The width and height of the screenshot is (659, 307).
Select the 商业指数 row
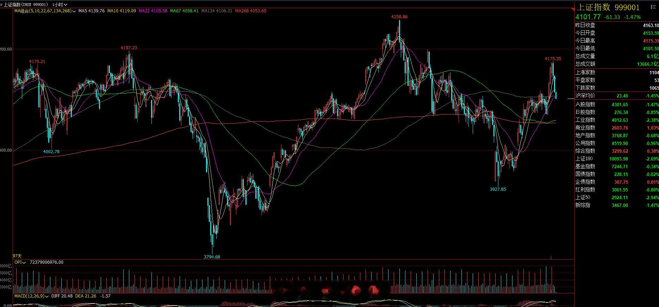coord(617,128)
